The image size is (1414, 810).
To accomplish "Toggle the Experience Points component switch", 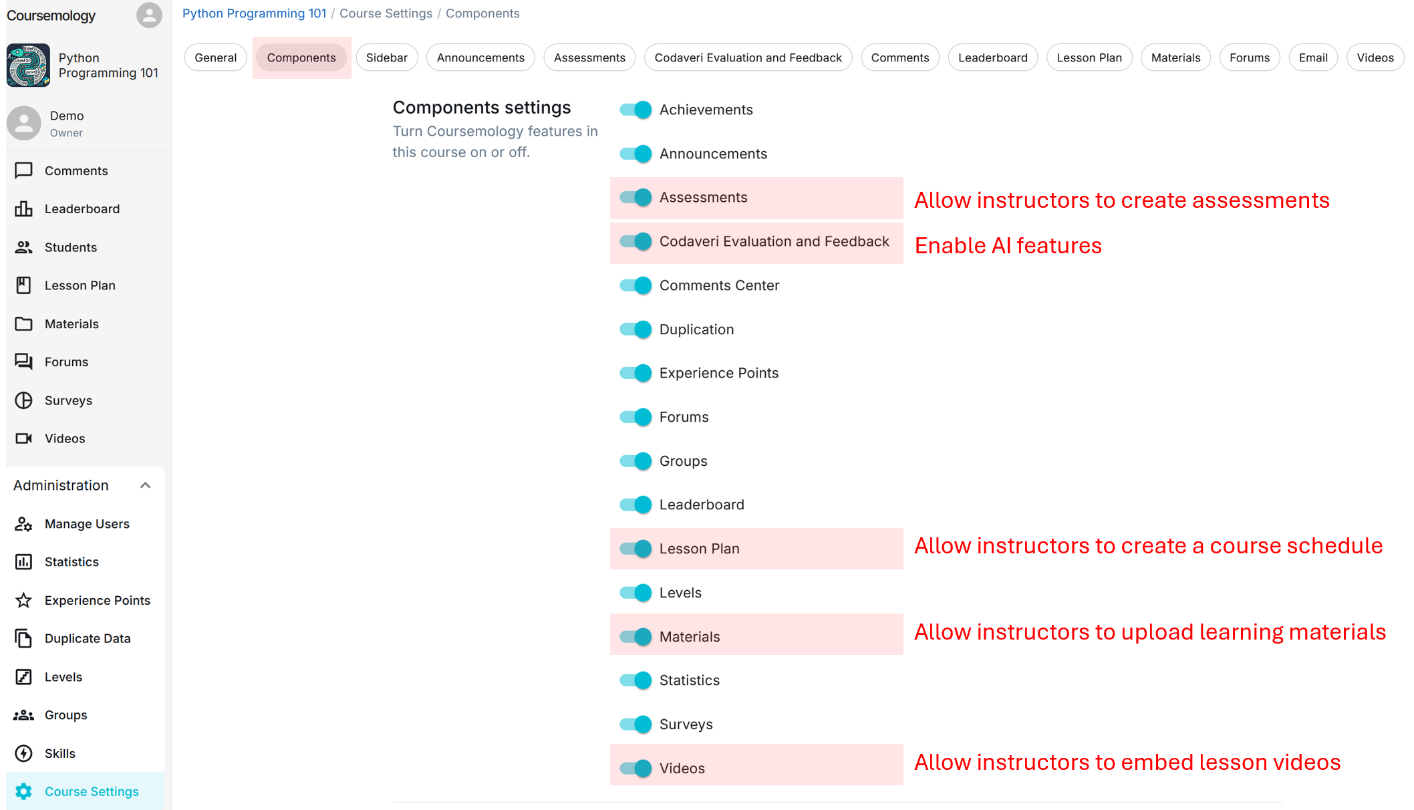I will pyautogui.click(x=635, y=373).
